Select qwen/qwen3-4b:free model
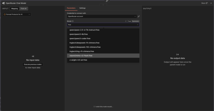 point(103,34)
